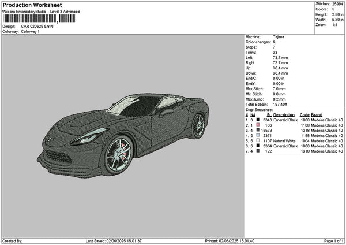Click the black swatch in stop row 6

click(258, 146)
